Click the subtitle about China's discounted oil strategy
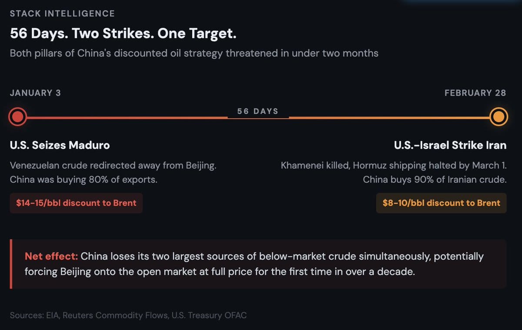522x330 pixels. coord(194,53)
